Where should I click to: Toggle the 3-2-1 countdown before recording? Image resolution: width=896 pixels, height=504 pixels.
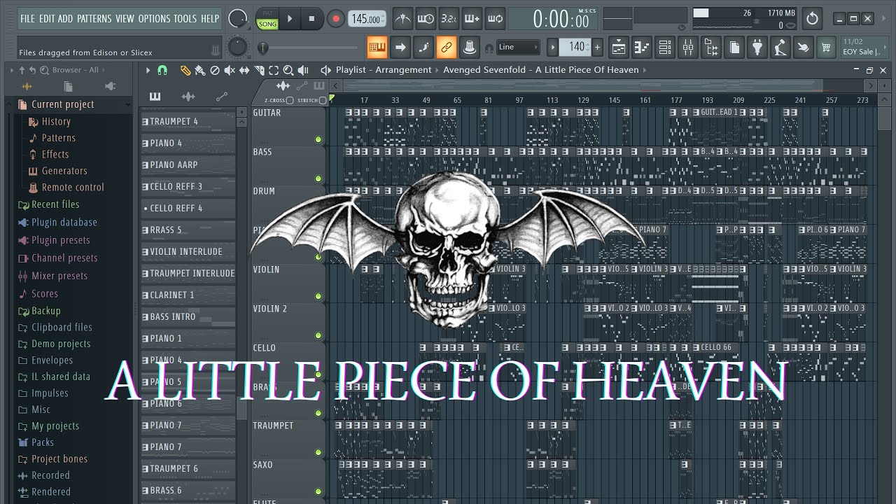449,19
